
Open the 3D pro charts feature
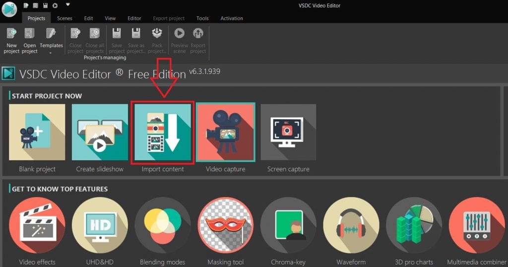414,225
